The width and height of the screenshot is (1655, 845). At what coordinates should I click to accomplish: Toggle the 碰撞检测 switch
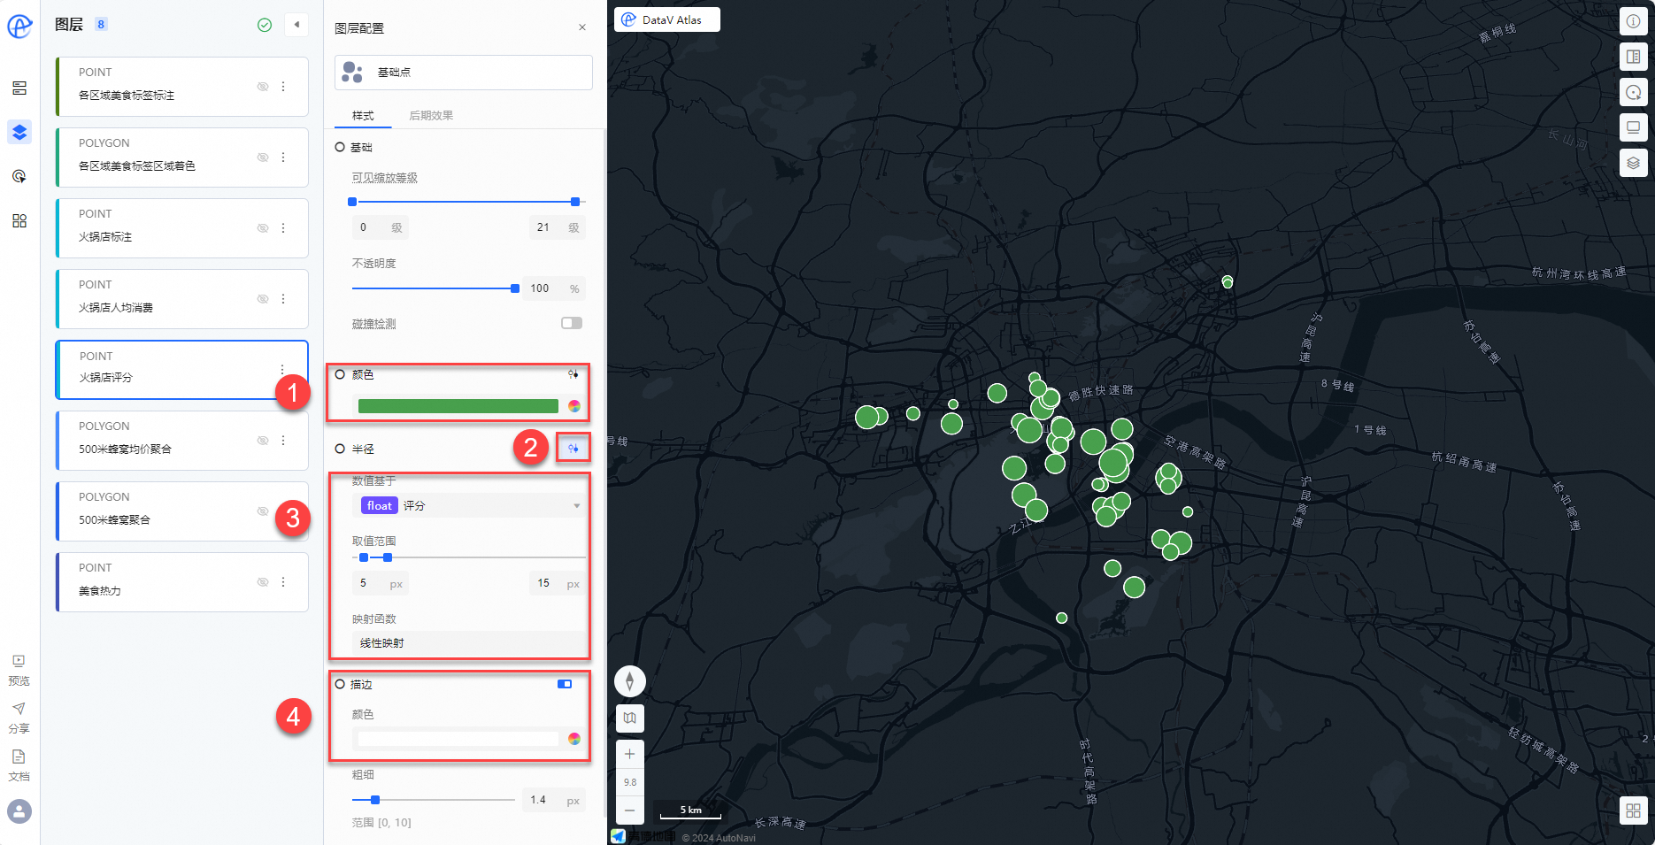tap(572, 323)
